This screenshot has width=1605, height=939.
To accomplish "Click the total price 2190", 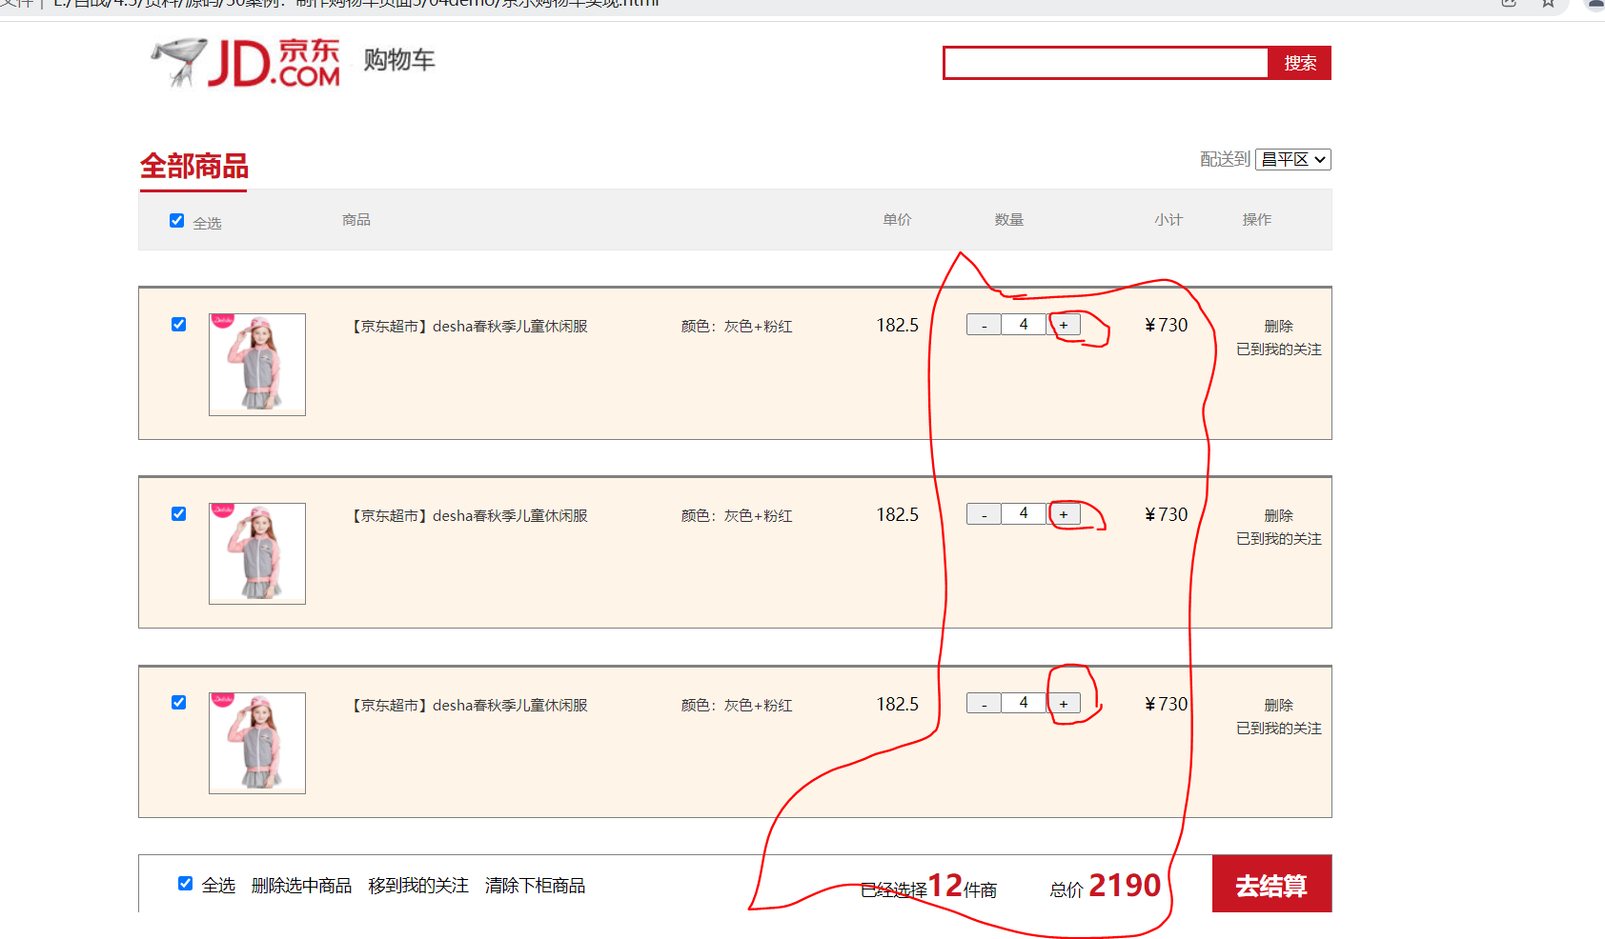I will (1125, 886).
